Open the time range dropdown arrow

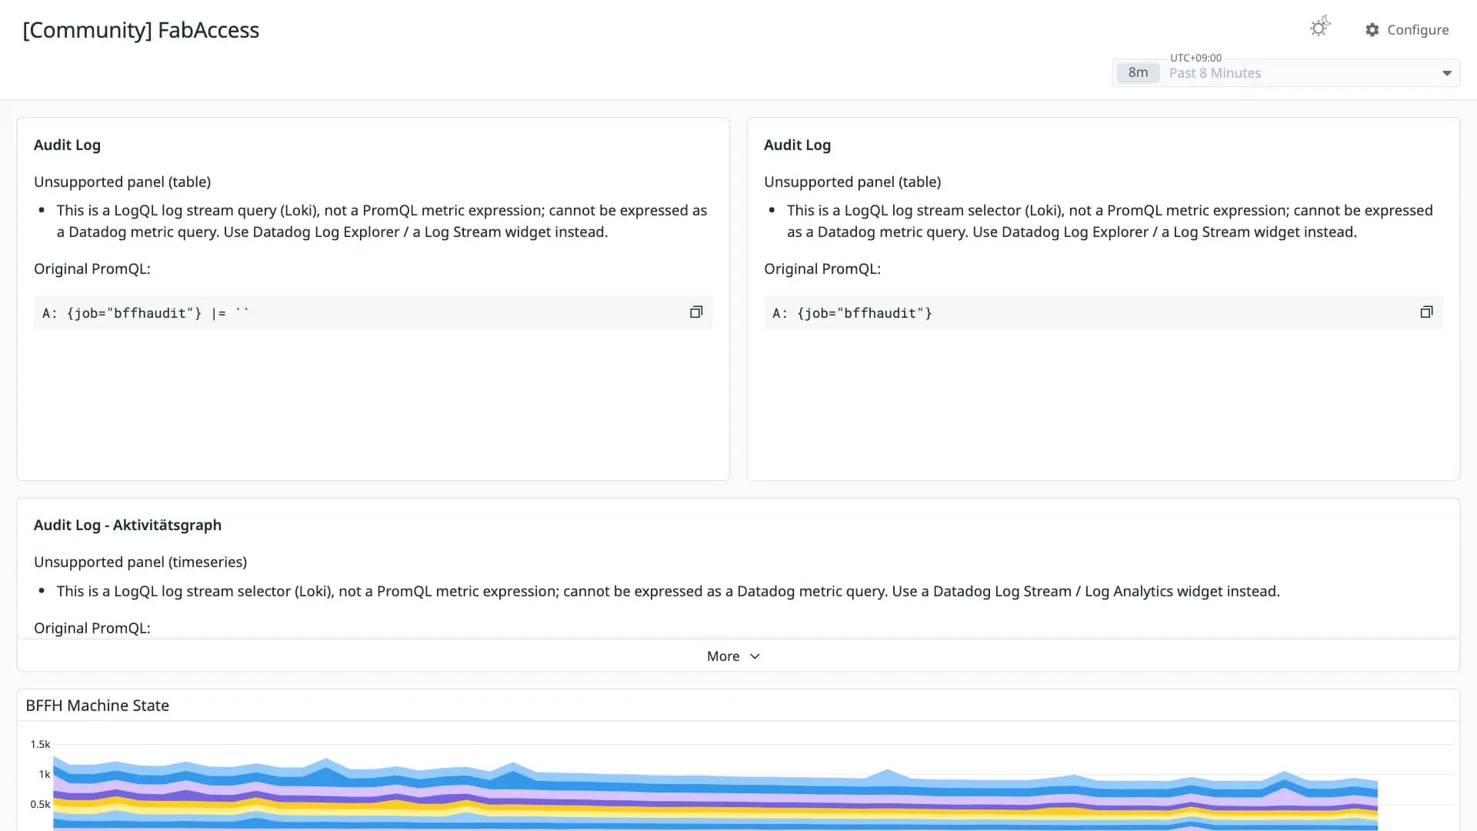click(x=1447, y=73)
